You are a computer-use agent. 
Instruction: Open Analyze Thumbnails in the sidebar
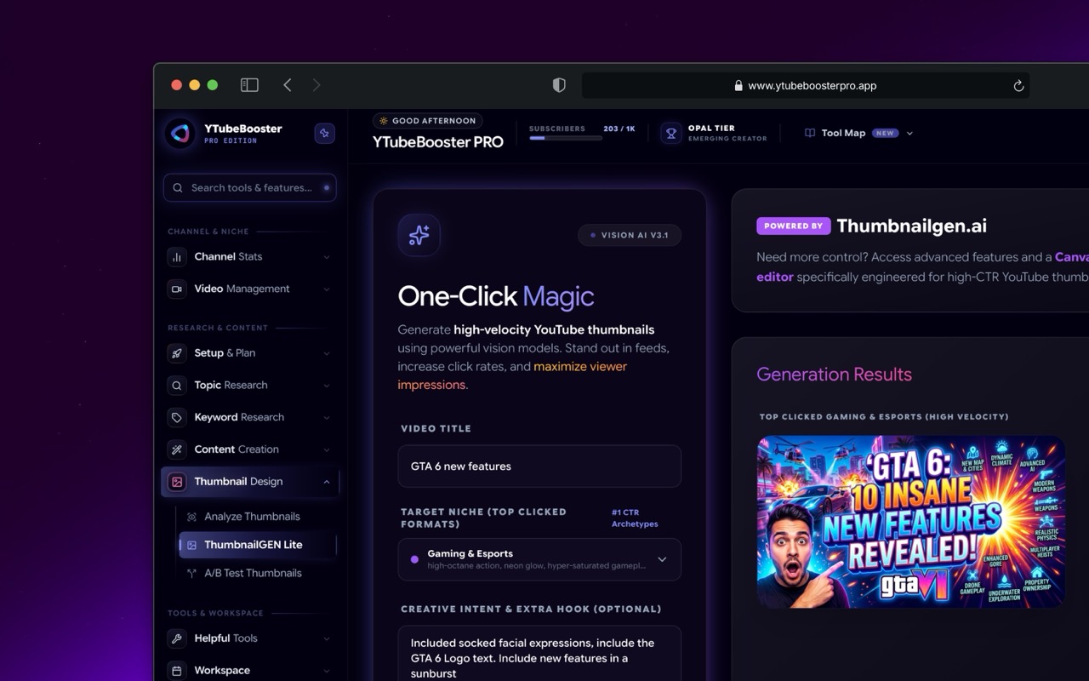click(x=252, y=517)
